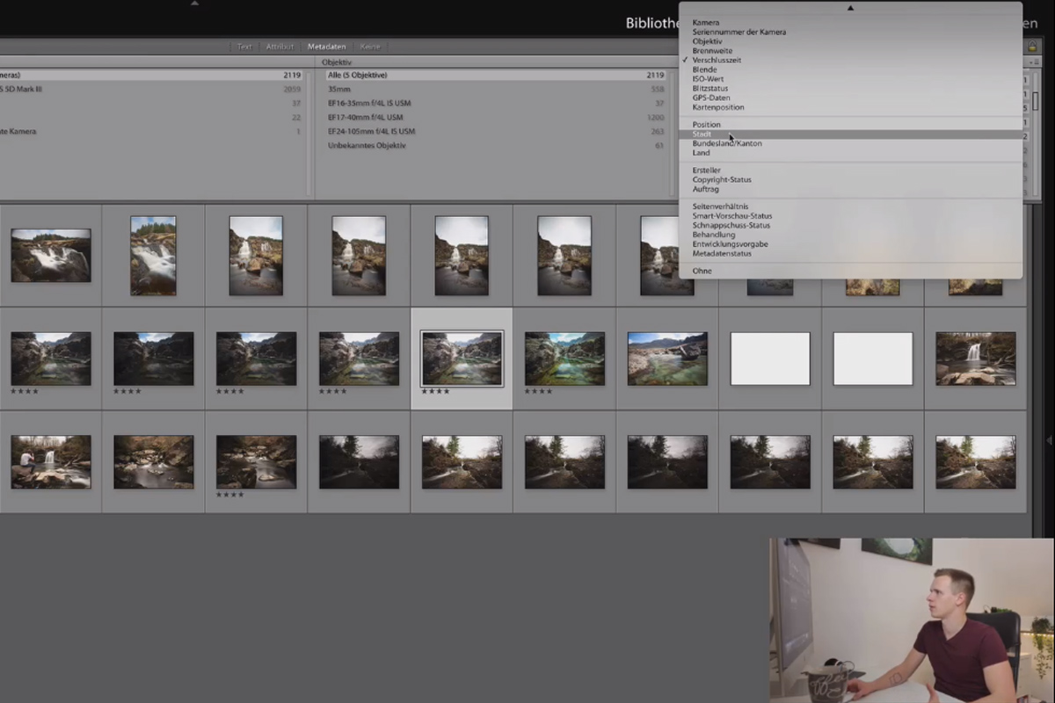Toggle the right panel with the edge triangle
1055x703 pixels.
click(x=1050, y=440)
